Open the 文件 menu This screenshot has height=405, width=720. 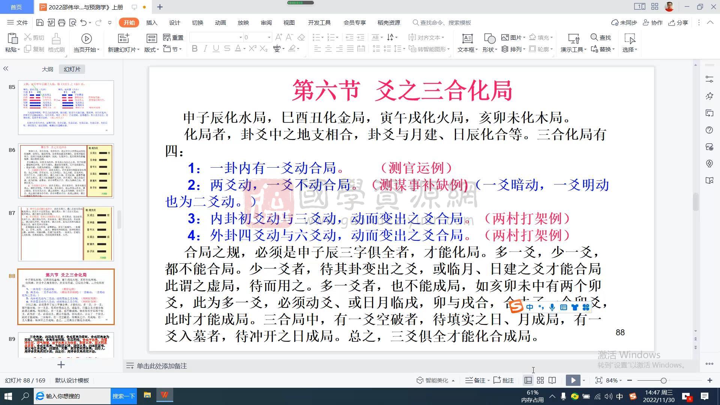click(x=18, y=22)
